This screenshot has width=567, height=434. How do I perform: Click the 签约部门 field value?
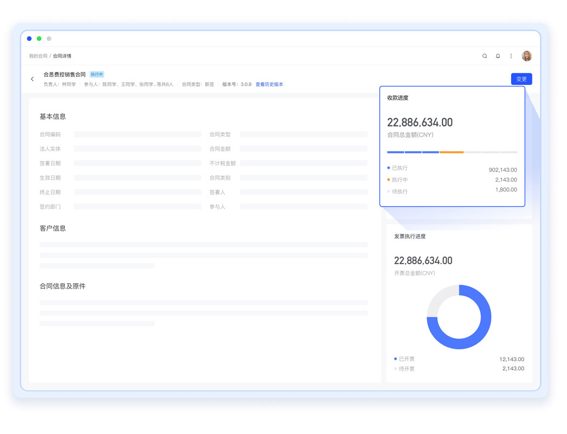point(137,207)
